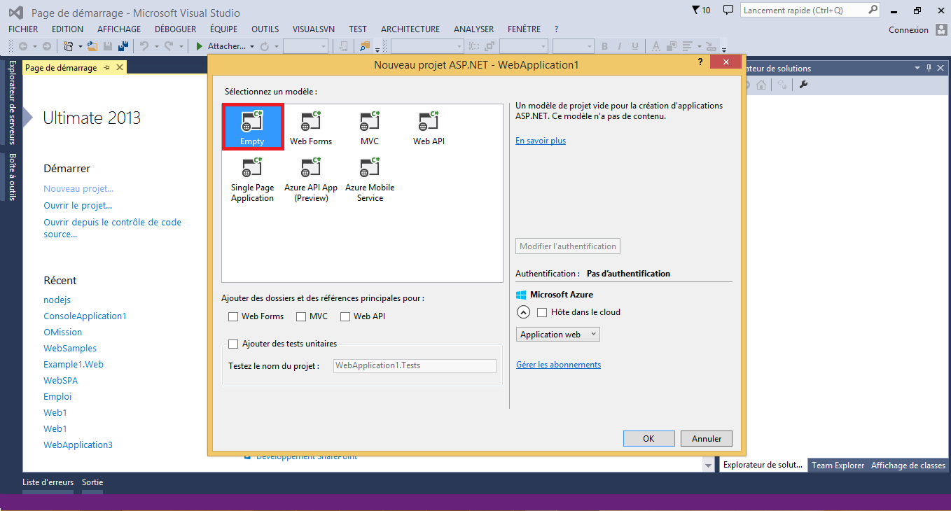Click the New Project toolbar icon
Screen dimensions: 951x511
click(x=69, y=46)
